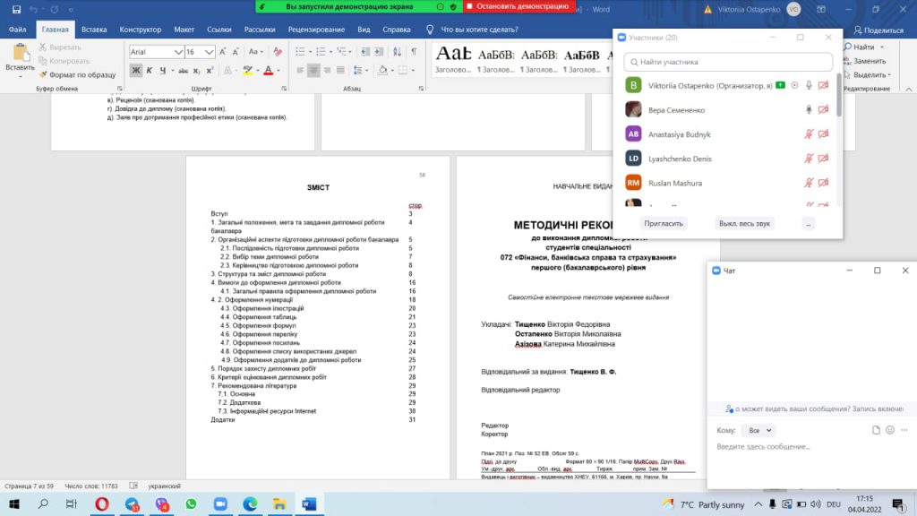
Task: Switch to the Конструктор tab
Action: pyautogui.click(x=141, y=30)
